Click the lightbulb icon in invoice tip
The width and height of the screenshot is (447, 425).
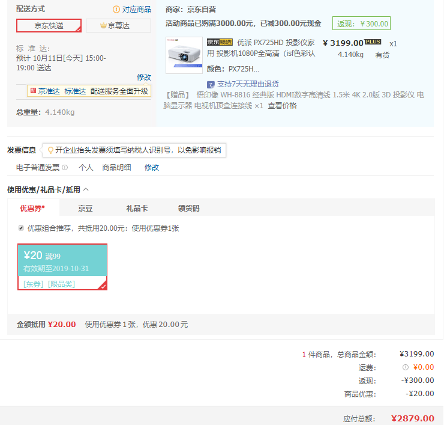[50, 150]
